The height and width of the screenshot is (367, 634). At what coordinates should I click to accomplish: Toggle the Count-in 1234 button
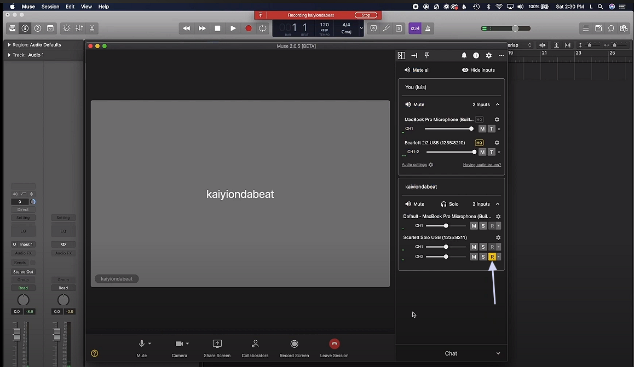pyautogui.click(x=415, y=28)
